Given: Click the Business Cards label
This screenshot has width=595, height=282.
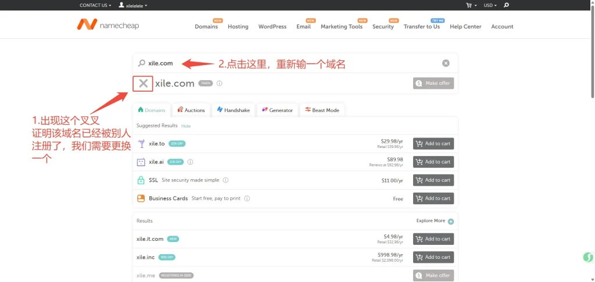Looking at the screenshot, I should pos(168,198).
